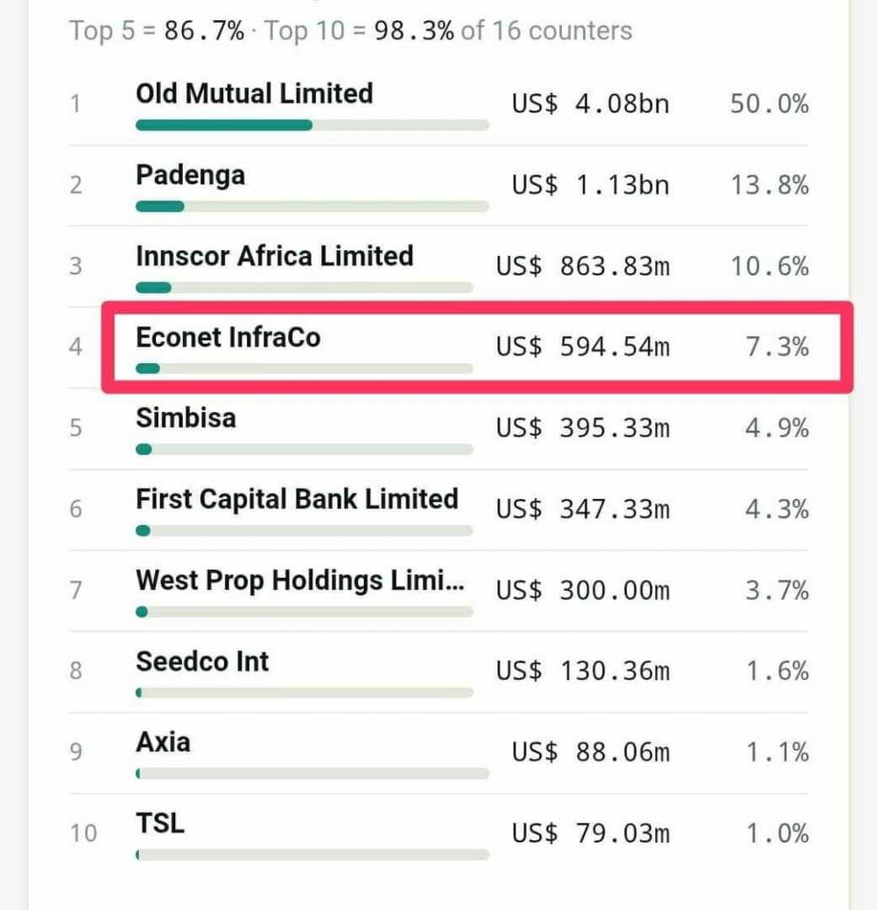The height and width of the screenshot is (910, 877).
Task: Select the Padenga counter name
Action: pos(190,175)
